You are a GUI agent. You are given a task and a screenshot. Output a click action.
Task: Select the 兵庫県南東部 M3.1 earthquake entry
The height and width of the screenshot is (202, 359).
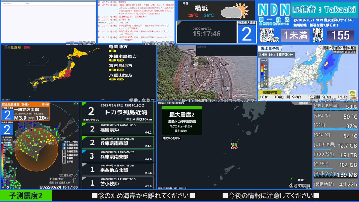pos(118,143)
